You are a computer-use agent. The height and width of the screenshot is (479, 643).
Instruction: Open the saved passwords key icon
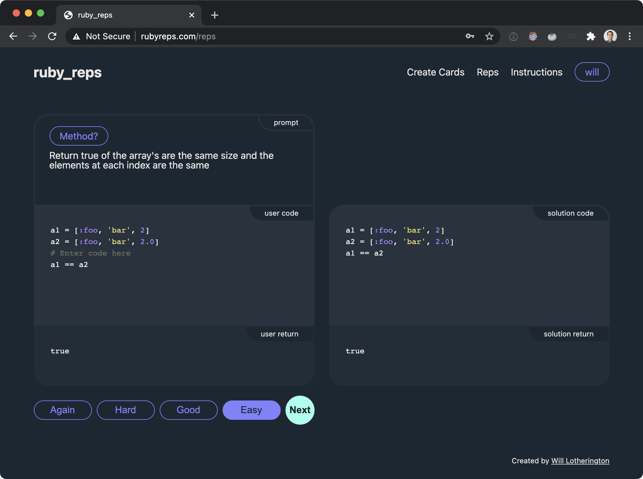point(470,37)
